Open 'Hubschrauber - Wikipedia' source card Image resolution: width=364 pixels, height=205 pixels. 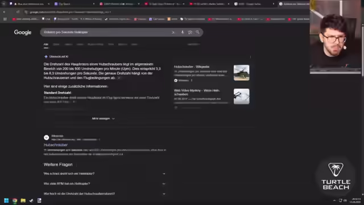point(212,73)
